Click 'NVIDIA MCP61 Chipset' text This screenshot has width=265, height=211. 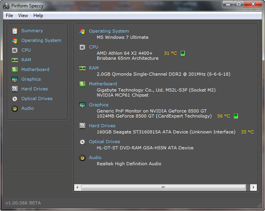point(122,95)
